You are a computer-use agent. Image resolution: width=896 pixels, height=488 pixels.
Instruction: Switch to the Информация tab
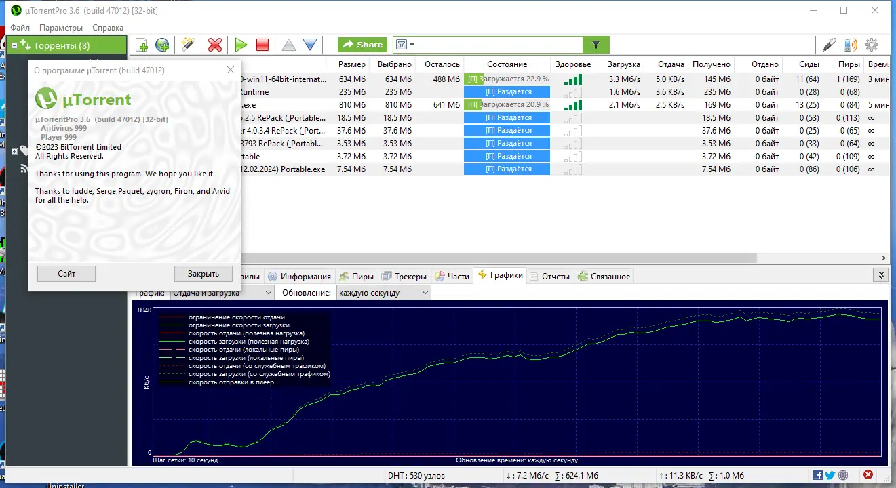299,277
